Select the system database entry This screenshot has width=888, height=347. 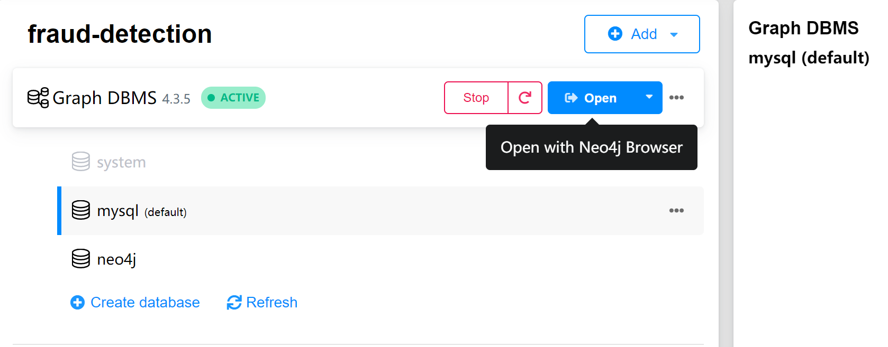pos(121,162)
